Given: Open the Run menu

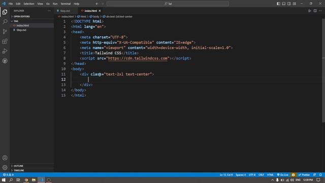Looking at the screenshot, I should [55, 4].
